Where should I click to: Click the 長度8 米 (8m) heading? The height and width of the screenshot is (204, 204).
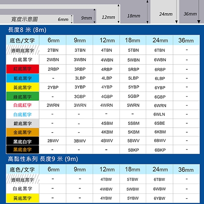tap(27, 30)
